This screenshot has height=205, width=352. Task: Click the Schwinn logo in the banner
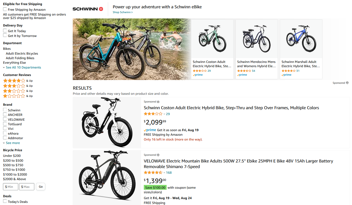(88, 9)
